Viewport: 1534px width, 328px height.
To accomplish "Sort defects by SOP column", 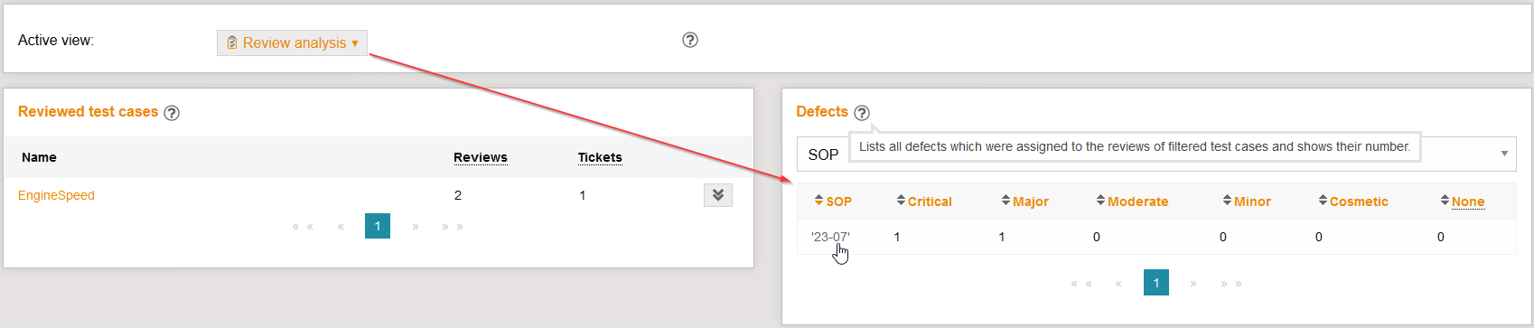I will click(833, 201).
